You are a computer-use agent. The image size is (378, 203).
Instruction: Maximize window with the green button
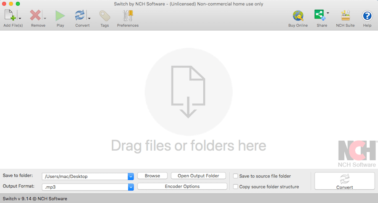(x=18, y=4)
